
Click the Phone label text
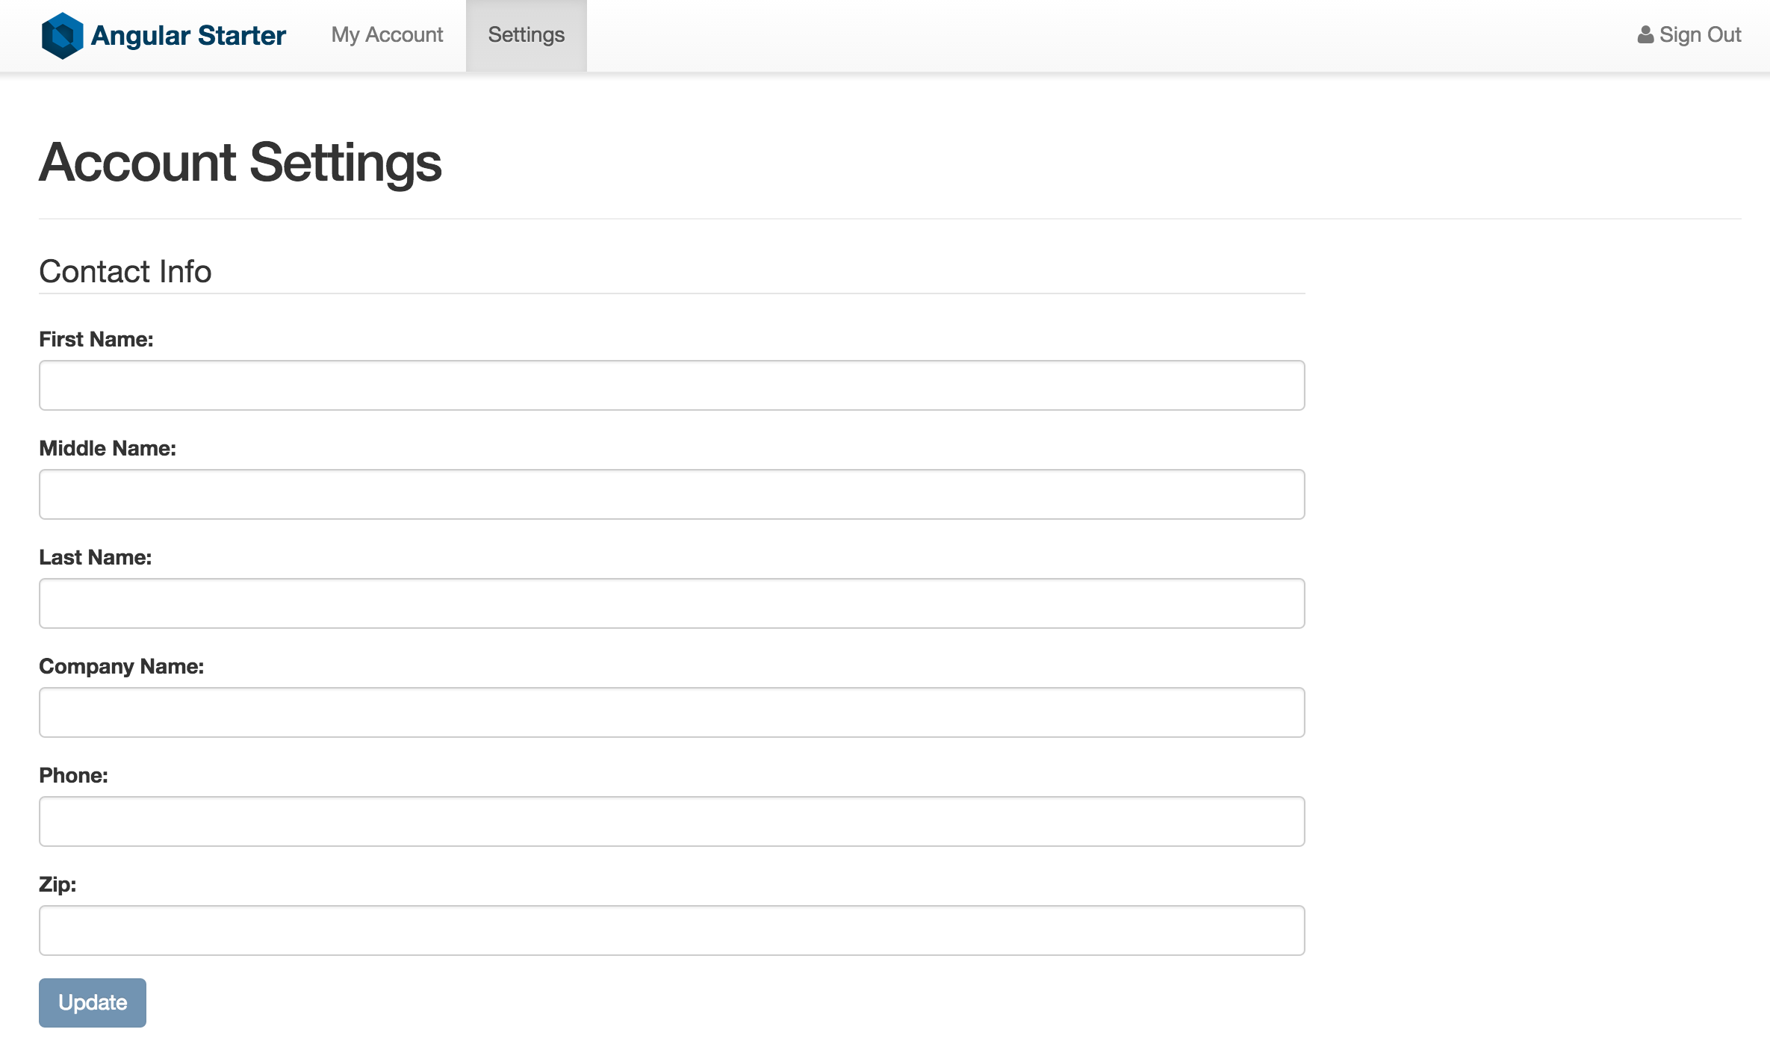73,775
